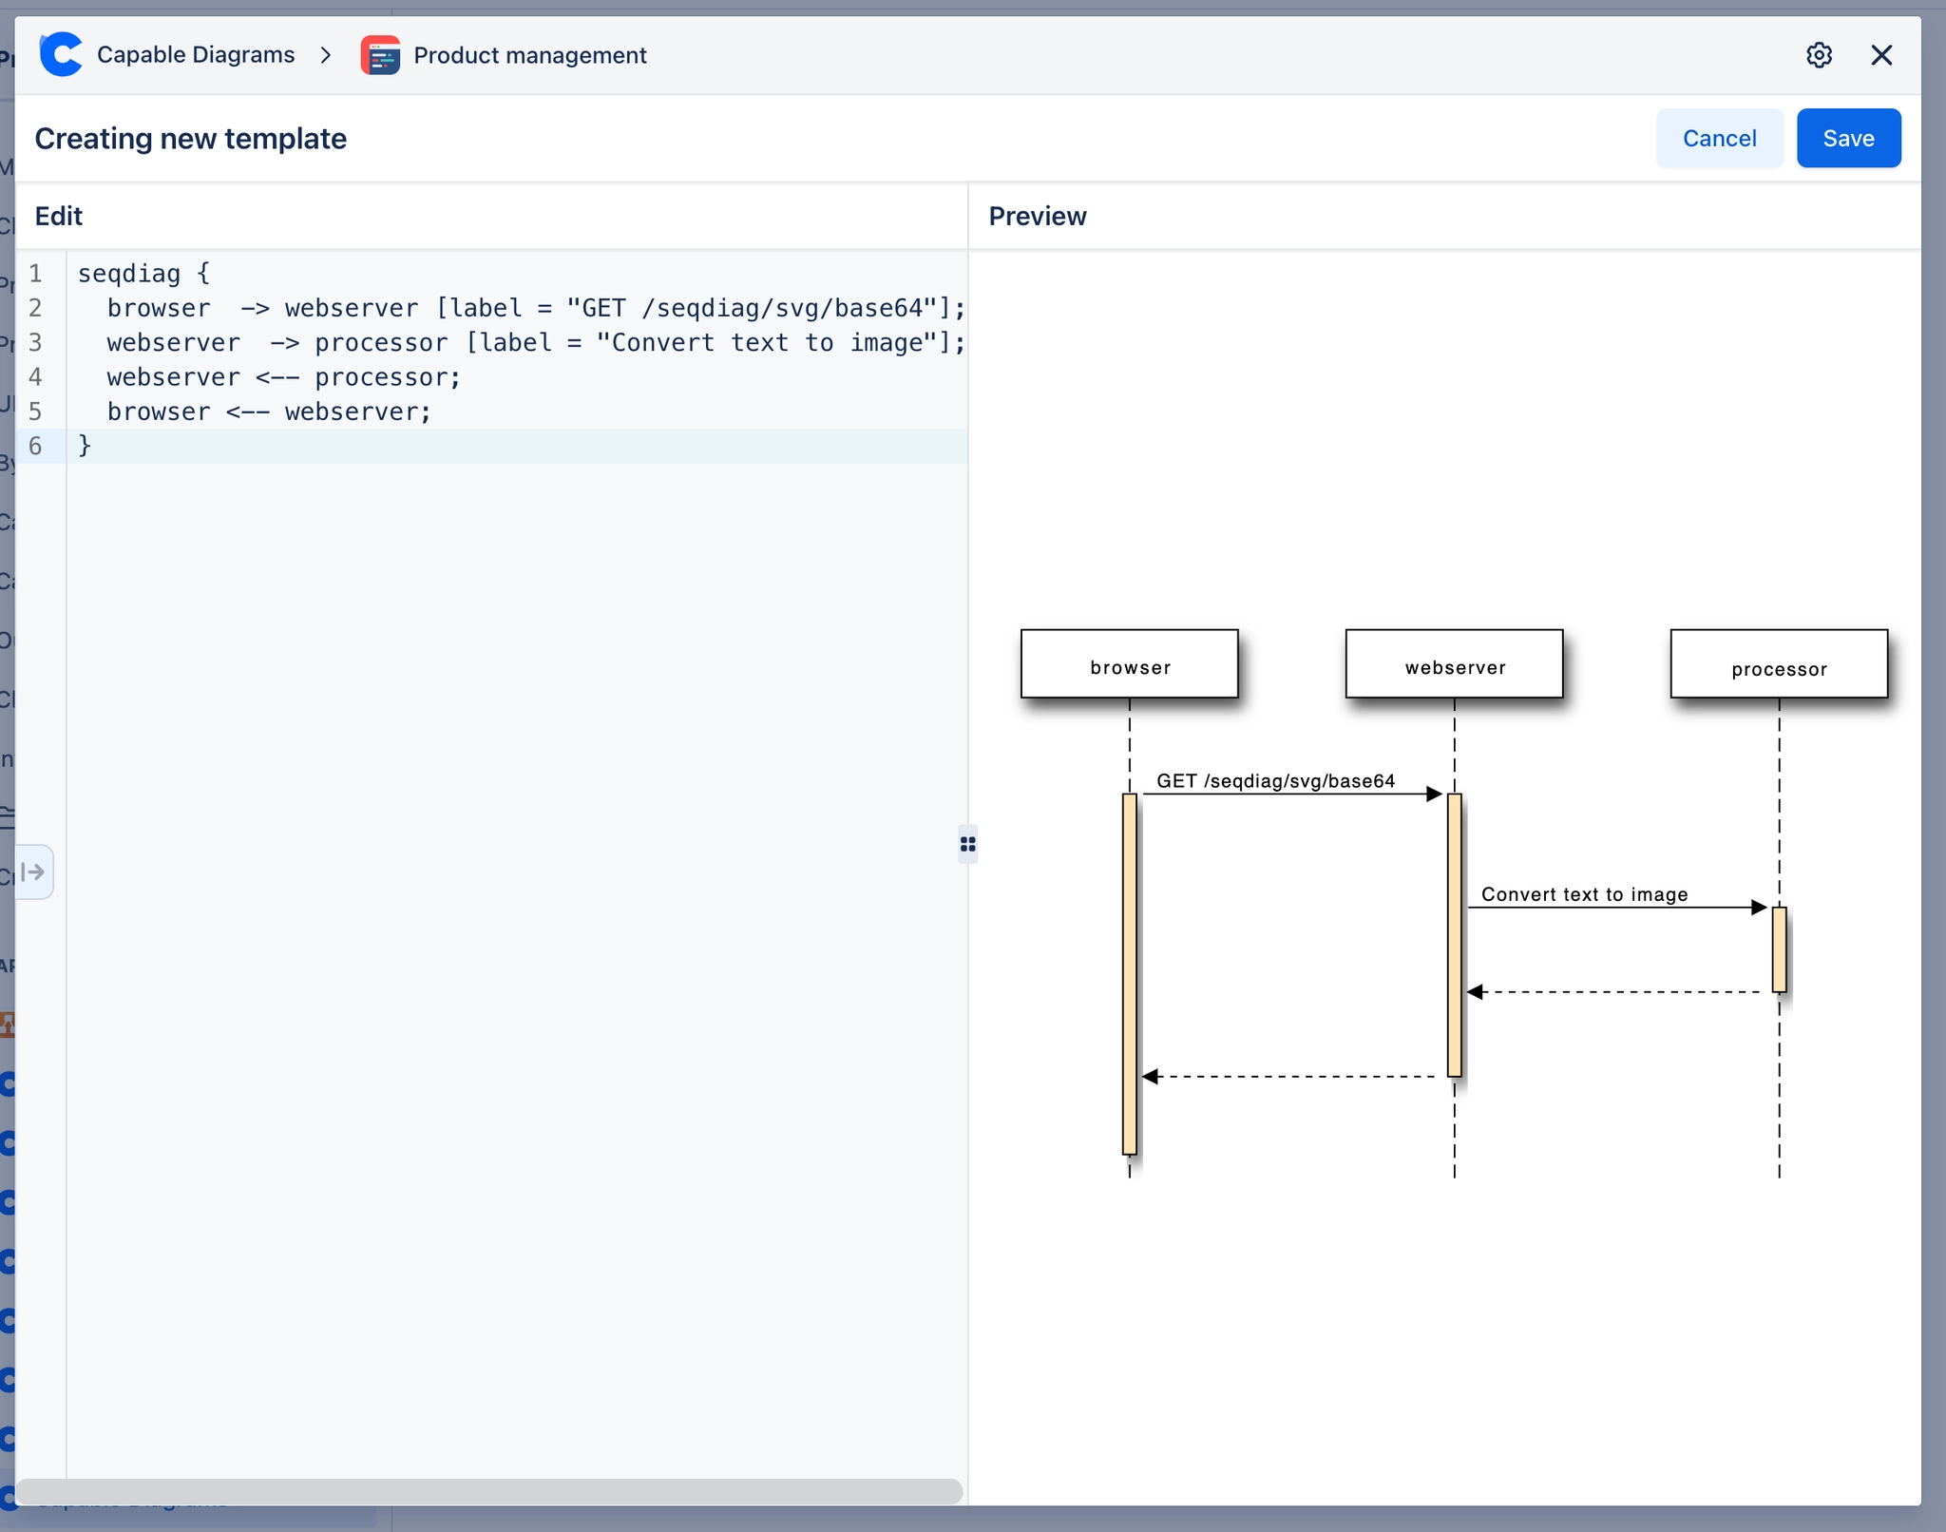Close the template dialog with X
The height and width of the screenshot is (1532, 1946).
(x=1880, y=55)
